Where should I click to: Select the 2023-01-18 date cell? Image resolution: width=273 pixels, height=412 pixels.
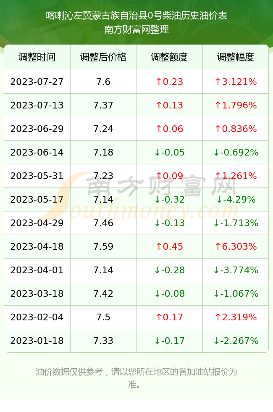pyautogui.click(x=37, y=341)
